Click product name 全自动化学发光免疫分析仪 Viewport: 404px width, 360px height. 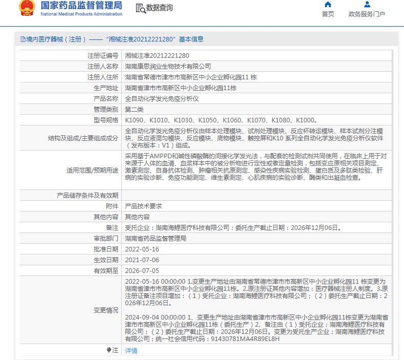pos(161,98)
